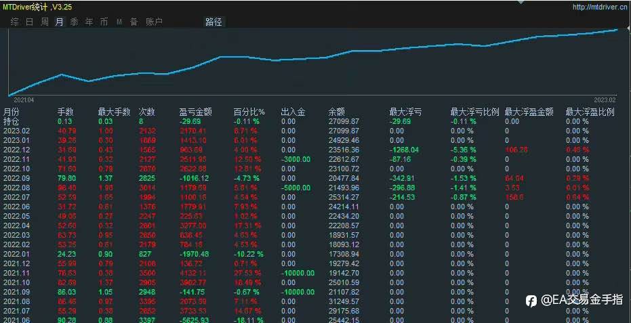Open the 年 yearly statistics tab
Viewport: 631px width, 323px height.
coord(89,22)
